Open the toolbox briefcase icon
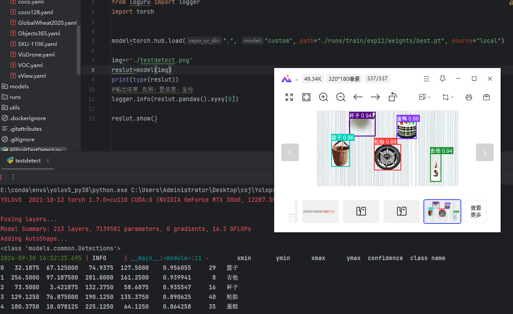Image resolution: width=513 pixels, height=314 pixels. tap(487, 97)
